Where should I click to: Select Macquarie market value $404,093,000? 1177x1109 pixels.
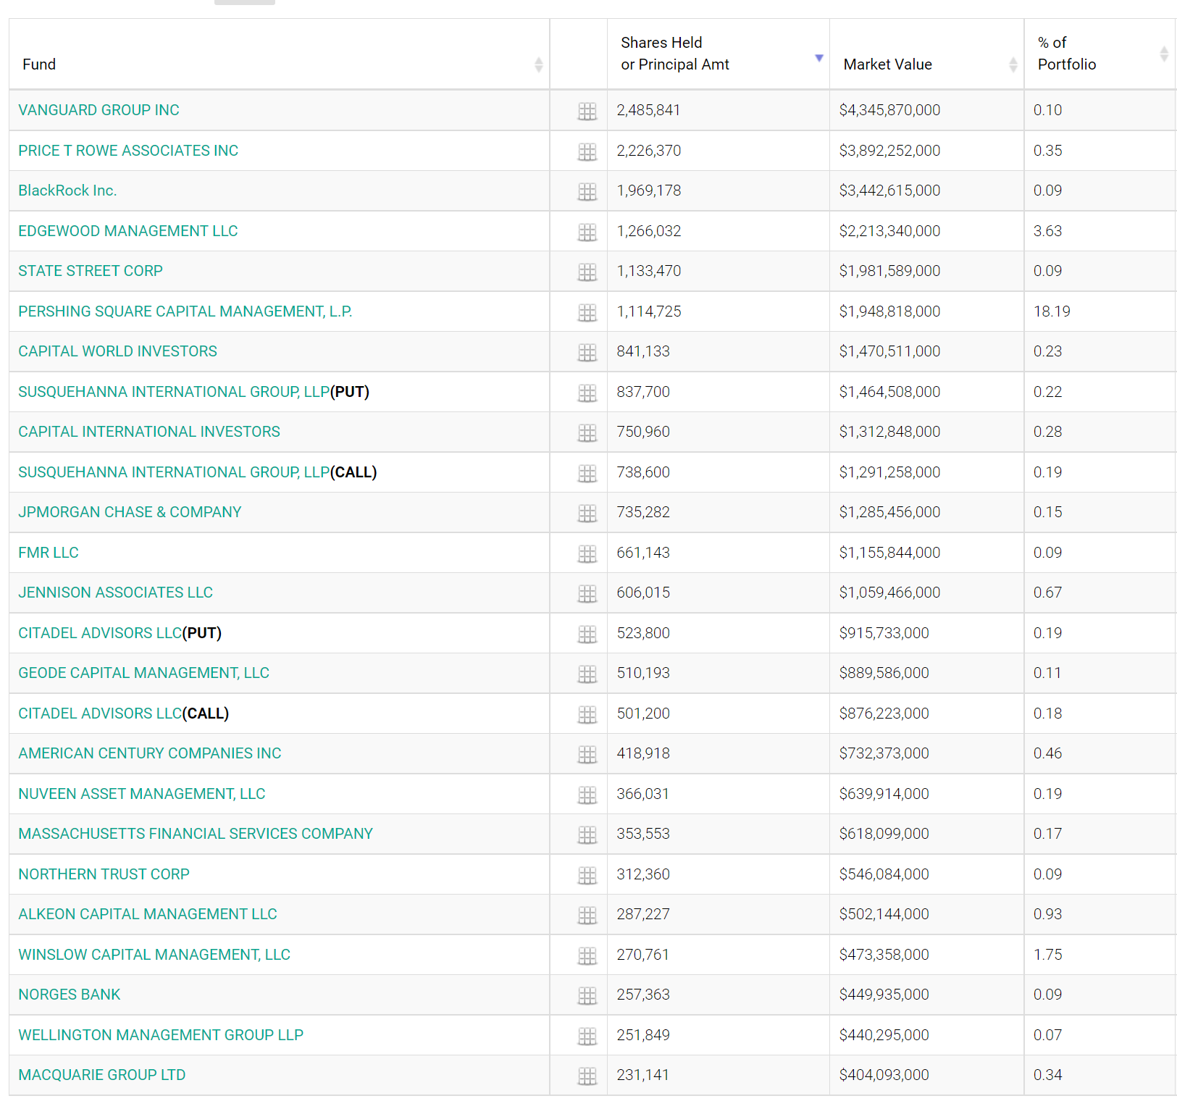(x=884, y=1075)
